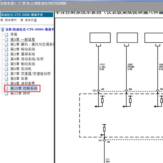Click the 菜单折叠 list icon
Image resolution: width=163 pixels, height=163 pixels.
pyautogui.click(x=22, y=20)
